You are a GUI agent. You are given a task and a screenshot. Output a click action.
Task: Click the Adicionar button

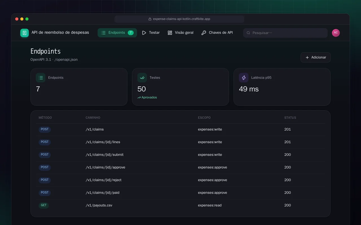point(316,57)
